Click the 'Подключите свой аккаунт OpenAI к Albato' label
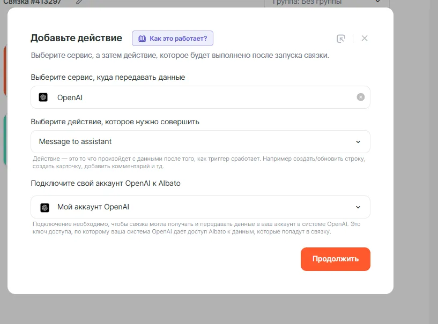This screenshot has height=324, width=438. (x=106, y=183)
